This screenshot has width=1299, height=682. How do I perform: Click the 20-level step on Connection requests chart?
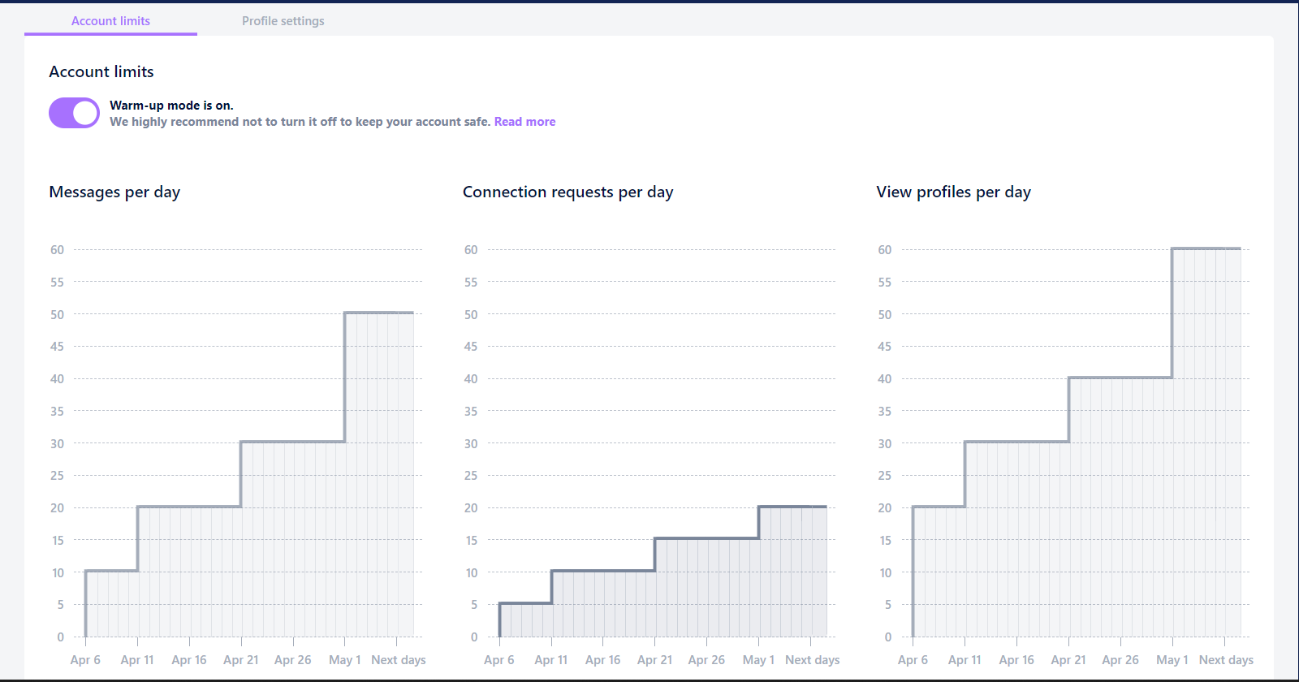click(792, 507)
